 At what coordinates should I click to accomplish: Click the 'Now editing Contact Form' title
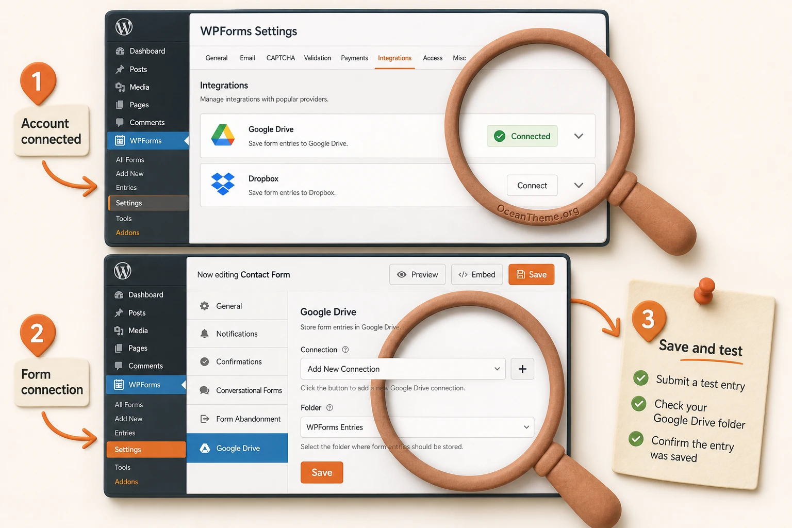point(243,275)
